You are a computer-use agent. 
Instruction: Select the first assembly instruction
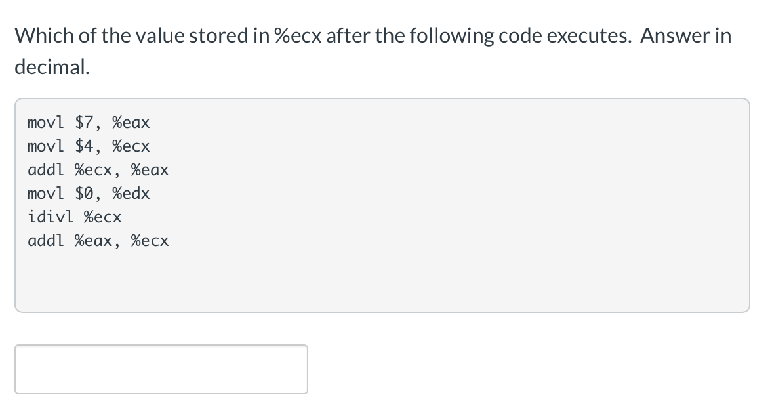coord(88,122)
